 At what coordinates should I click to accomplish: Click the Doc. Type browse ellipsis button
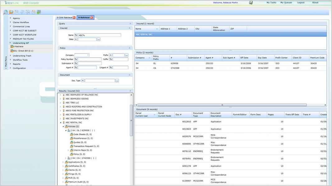[x=117, y=81]
